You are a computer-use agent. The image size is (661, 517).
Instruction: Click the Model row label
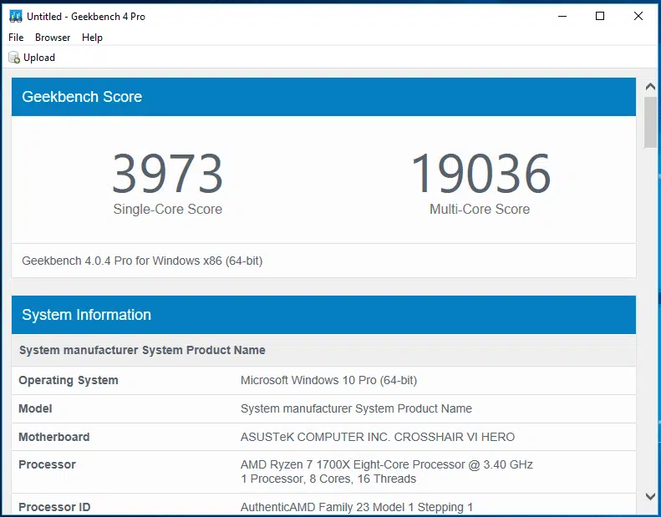pyautogui.click(x=35, y=408)
